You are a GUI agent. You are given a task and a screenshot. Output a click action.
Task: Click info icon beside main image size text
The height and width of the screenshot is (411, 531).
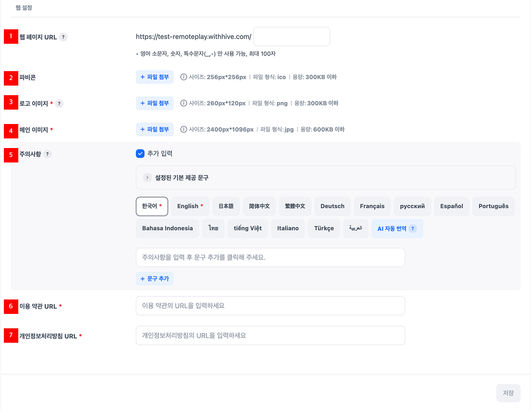[x=183, y=129]
